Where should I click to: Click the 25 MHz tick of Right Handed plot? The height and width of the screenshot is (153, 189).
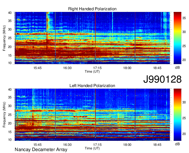[10, 38]
